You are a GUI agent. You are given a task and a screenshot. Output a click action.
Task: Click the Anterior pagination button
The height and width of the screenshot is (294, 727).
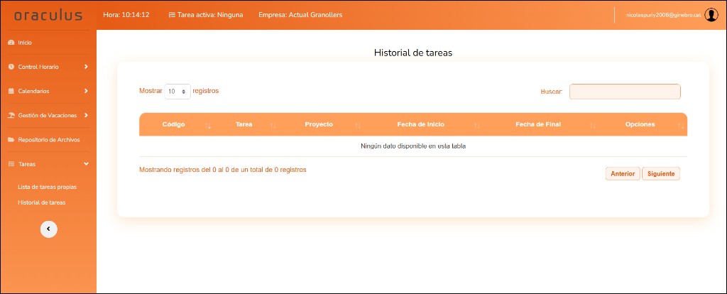point(623,174)
